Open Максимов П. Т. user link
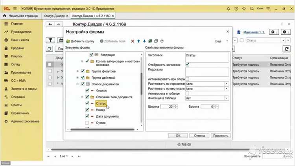295x166 pixels. pyautogui.click(x=254, y=32)
